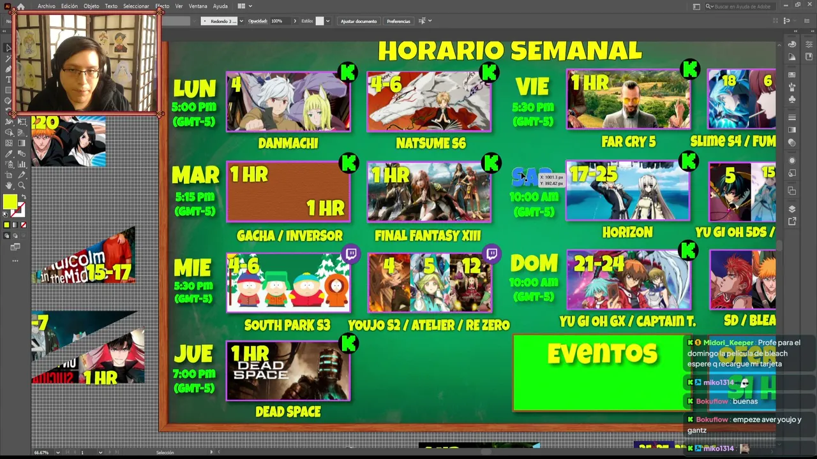Open the Graphic Styles panel
817x459 pixels.
tap(792, 173)
